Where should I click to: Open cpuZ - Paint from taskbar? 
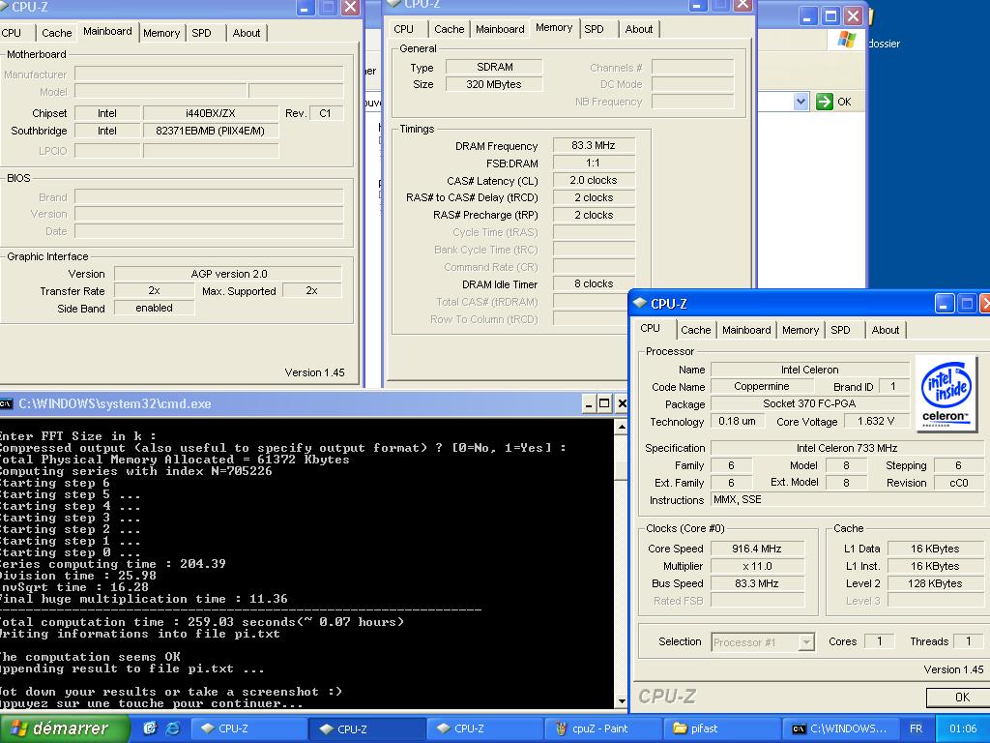[x=603, y=728]
